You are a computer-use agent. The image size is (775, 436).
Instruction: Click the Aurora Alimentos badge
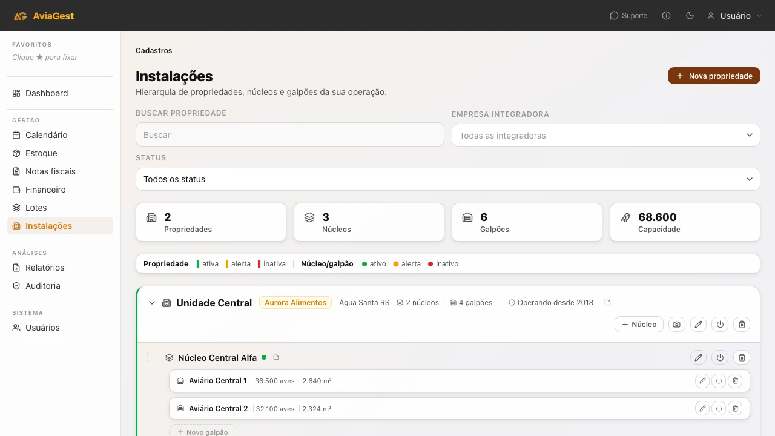click(295, 303)
